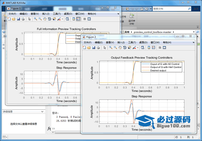
Task: Print Figure 2 with the printer icon
Action: tap(98, 48)
